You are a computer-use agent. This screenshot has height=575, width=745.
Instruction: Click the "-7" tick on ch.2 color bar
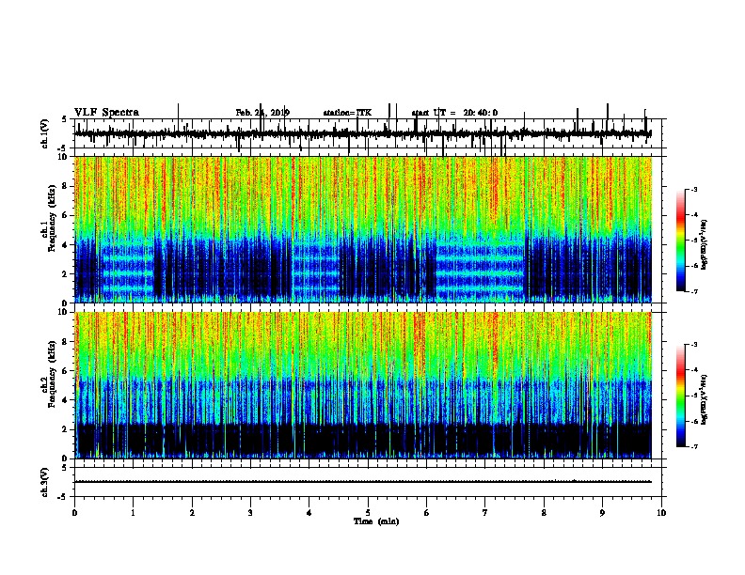(693, 446)
